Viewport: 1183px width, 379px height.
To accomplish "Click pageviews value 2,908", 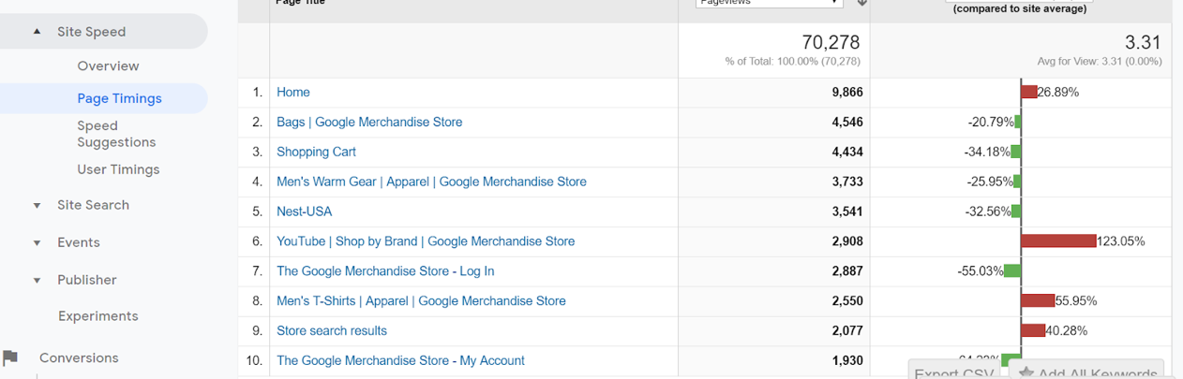I will click(x=847, y=241).
